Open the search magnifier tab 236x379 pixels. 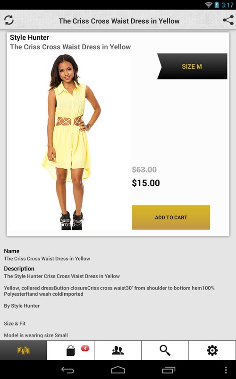165,350
